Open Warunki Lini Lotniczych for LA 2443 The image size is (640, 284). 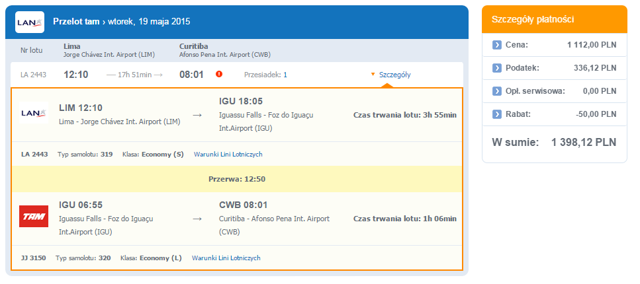coord(228,155)
